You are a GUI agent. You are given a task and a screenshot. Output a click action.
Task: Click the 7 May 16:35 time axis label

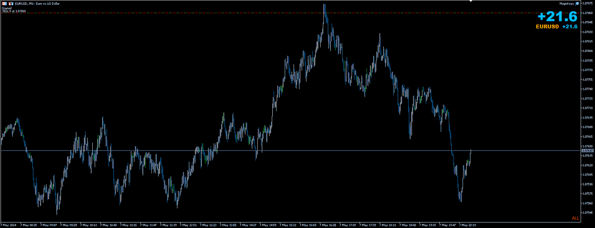coord(329,225)
